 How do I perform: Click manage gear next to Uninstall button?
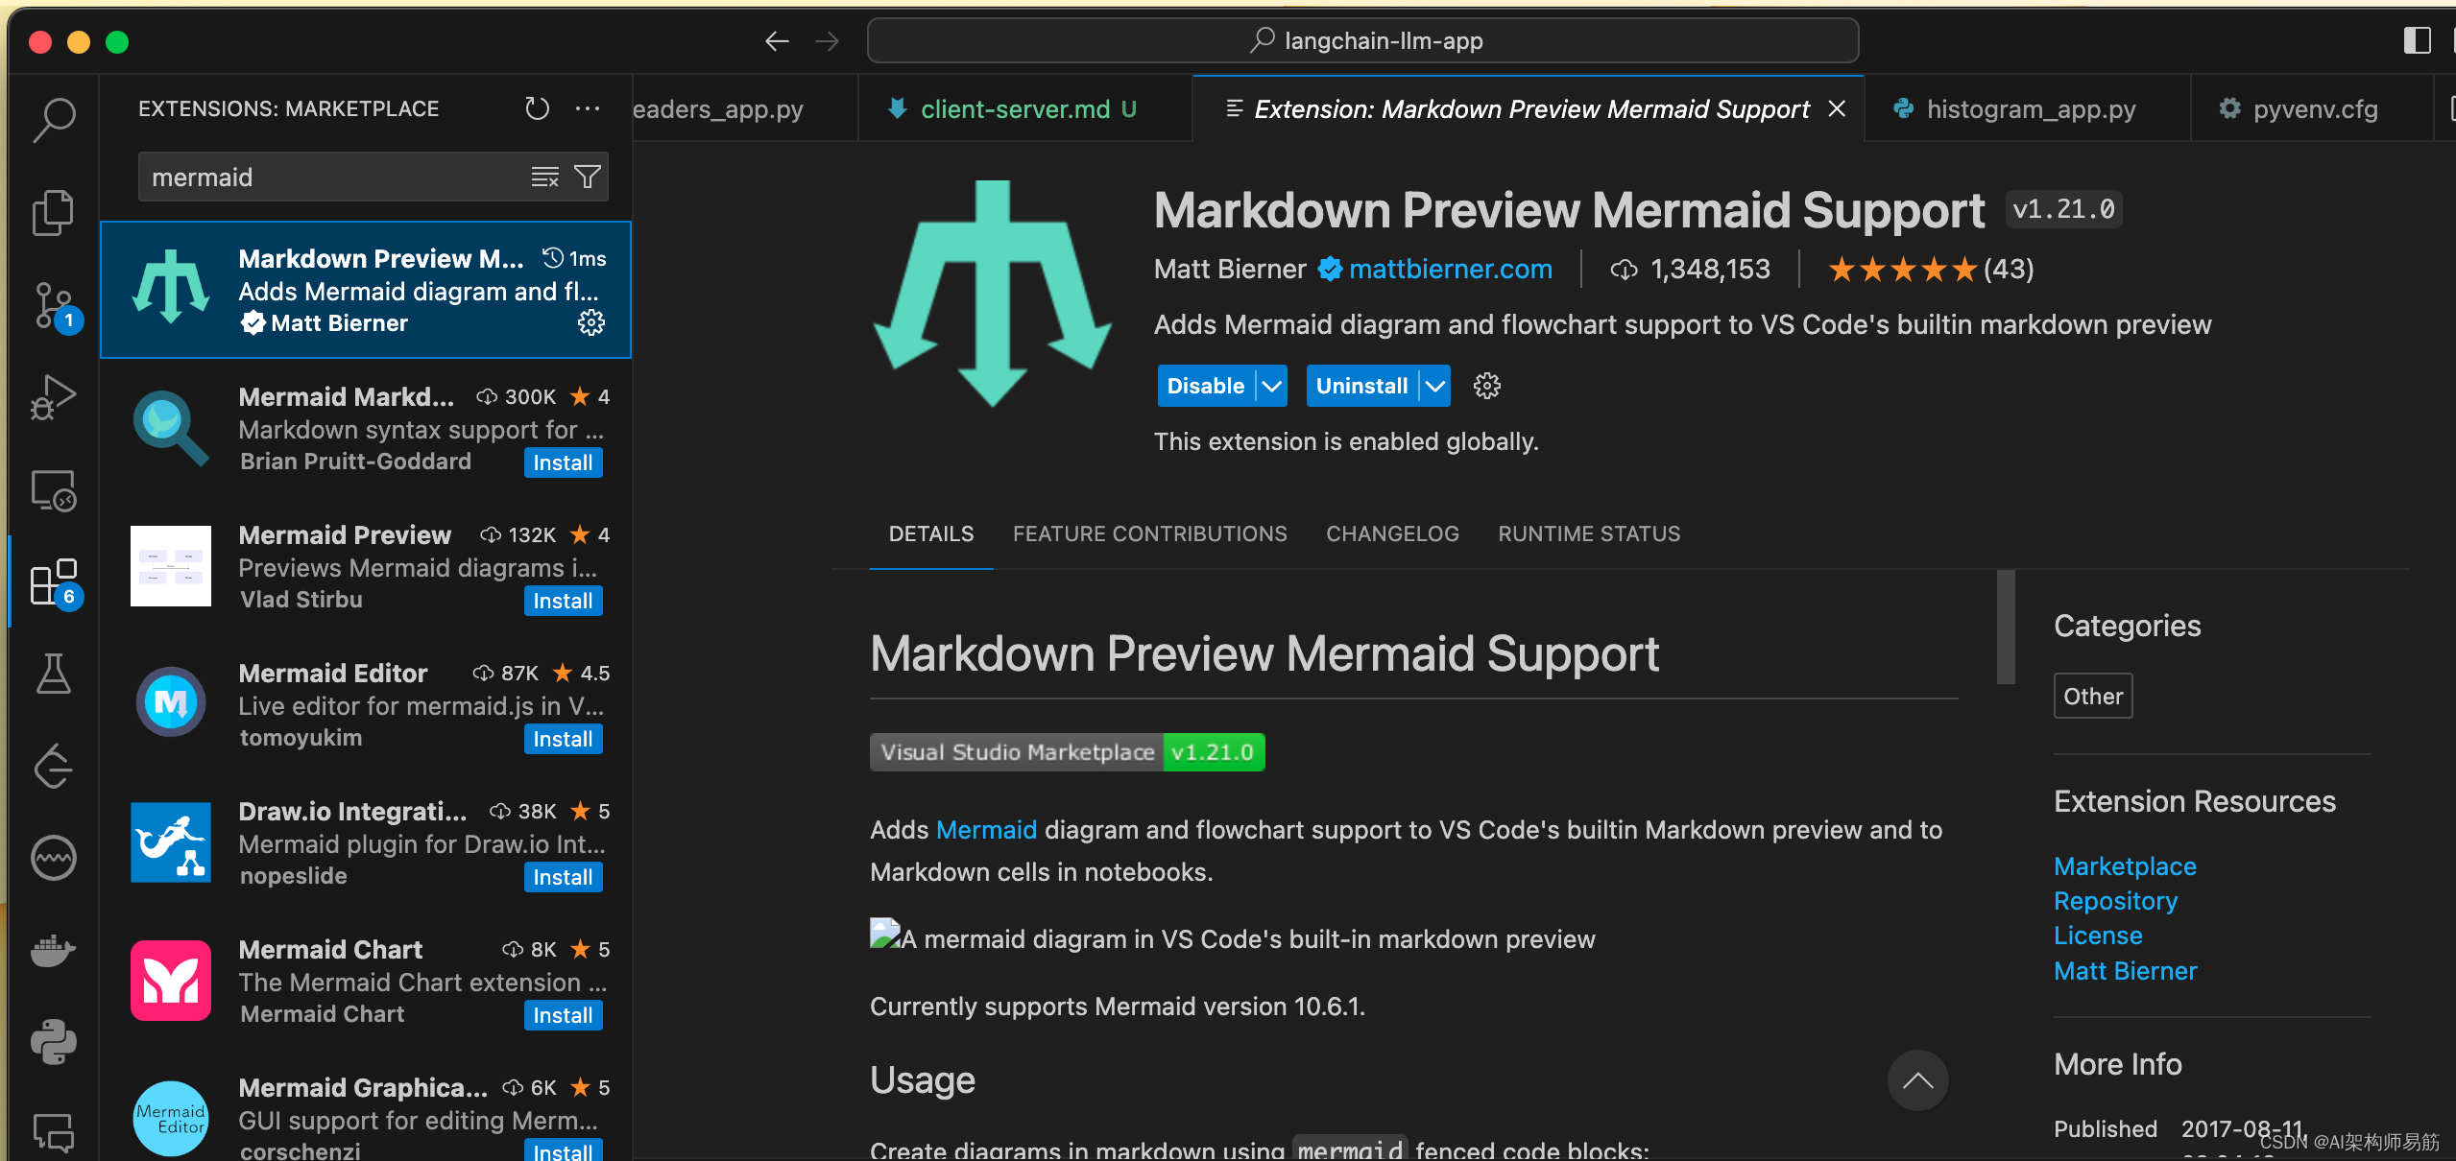pos(1486,386)
